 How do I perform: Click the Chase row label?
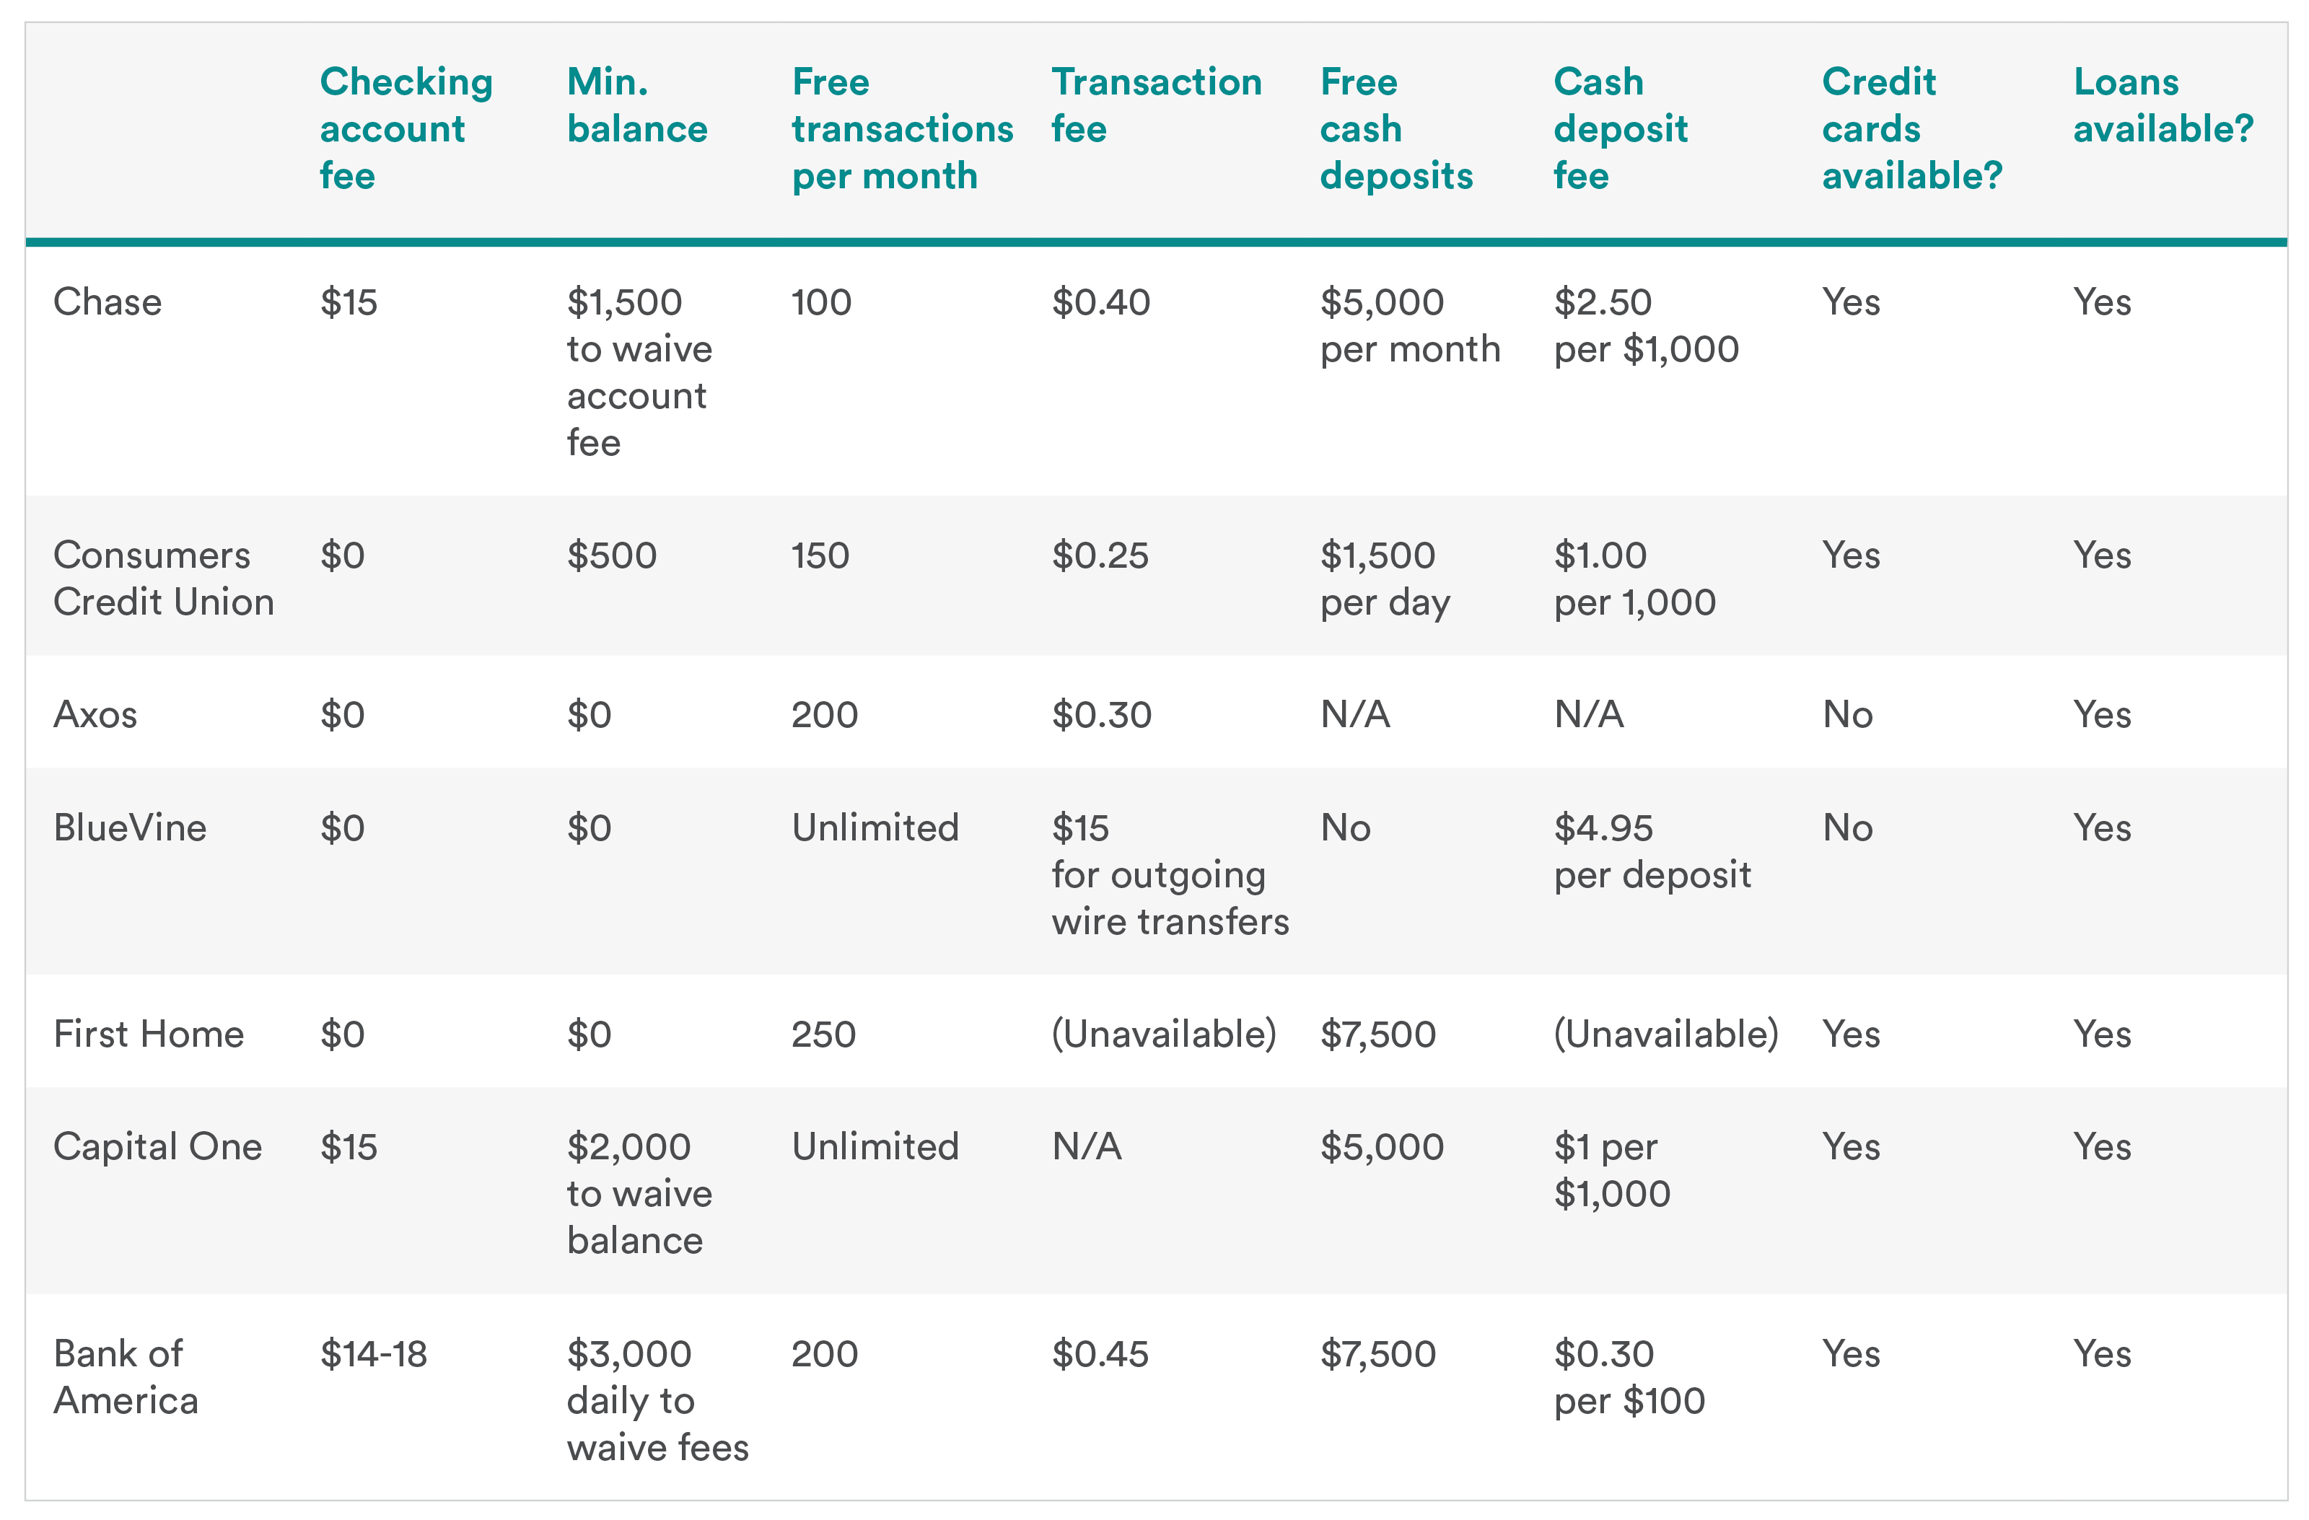point(107,303)
